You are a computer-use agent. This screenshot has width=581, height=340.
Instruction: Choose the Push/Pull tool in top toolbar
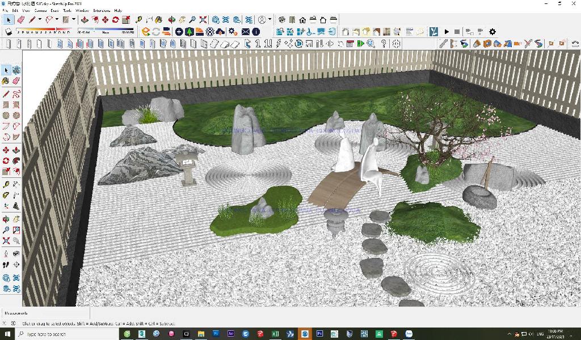coord(84,20)
